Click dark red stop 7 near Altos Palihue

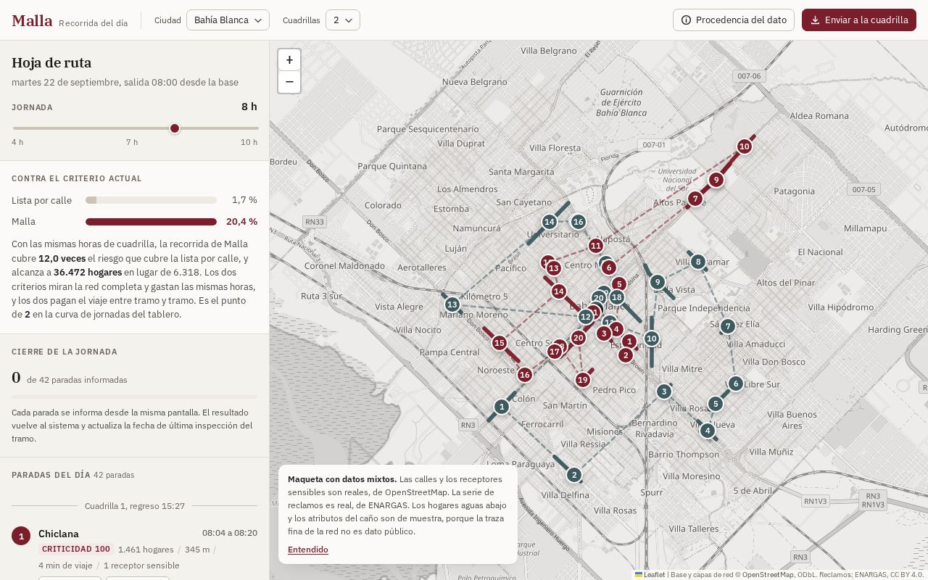click(695, 199)
